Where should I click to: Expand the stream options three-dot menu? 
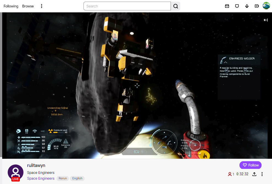coord(262,174)
